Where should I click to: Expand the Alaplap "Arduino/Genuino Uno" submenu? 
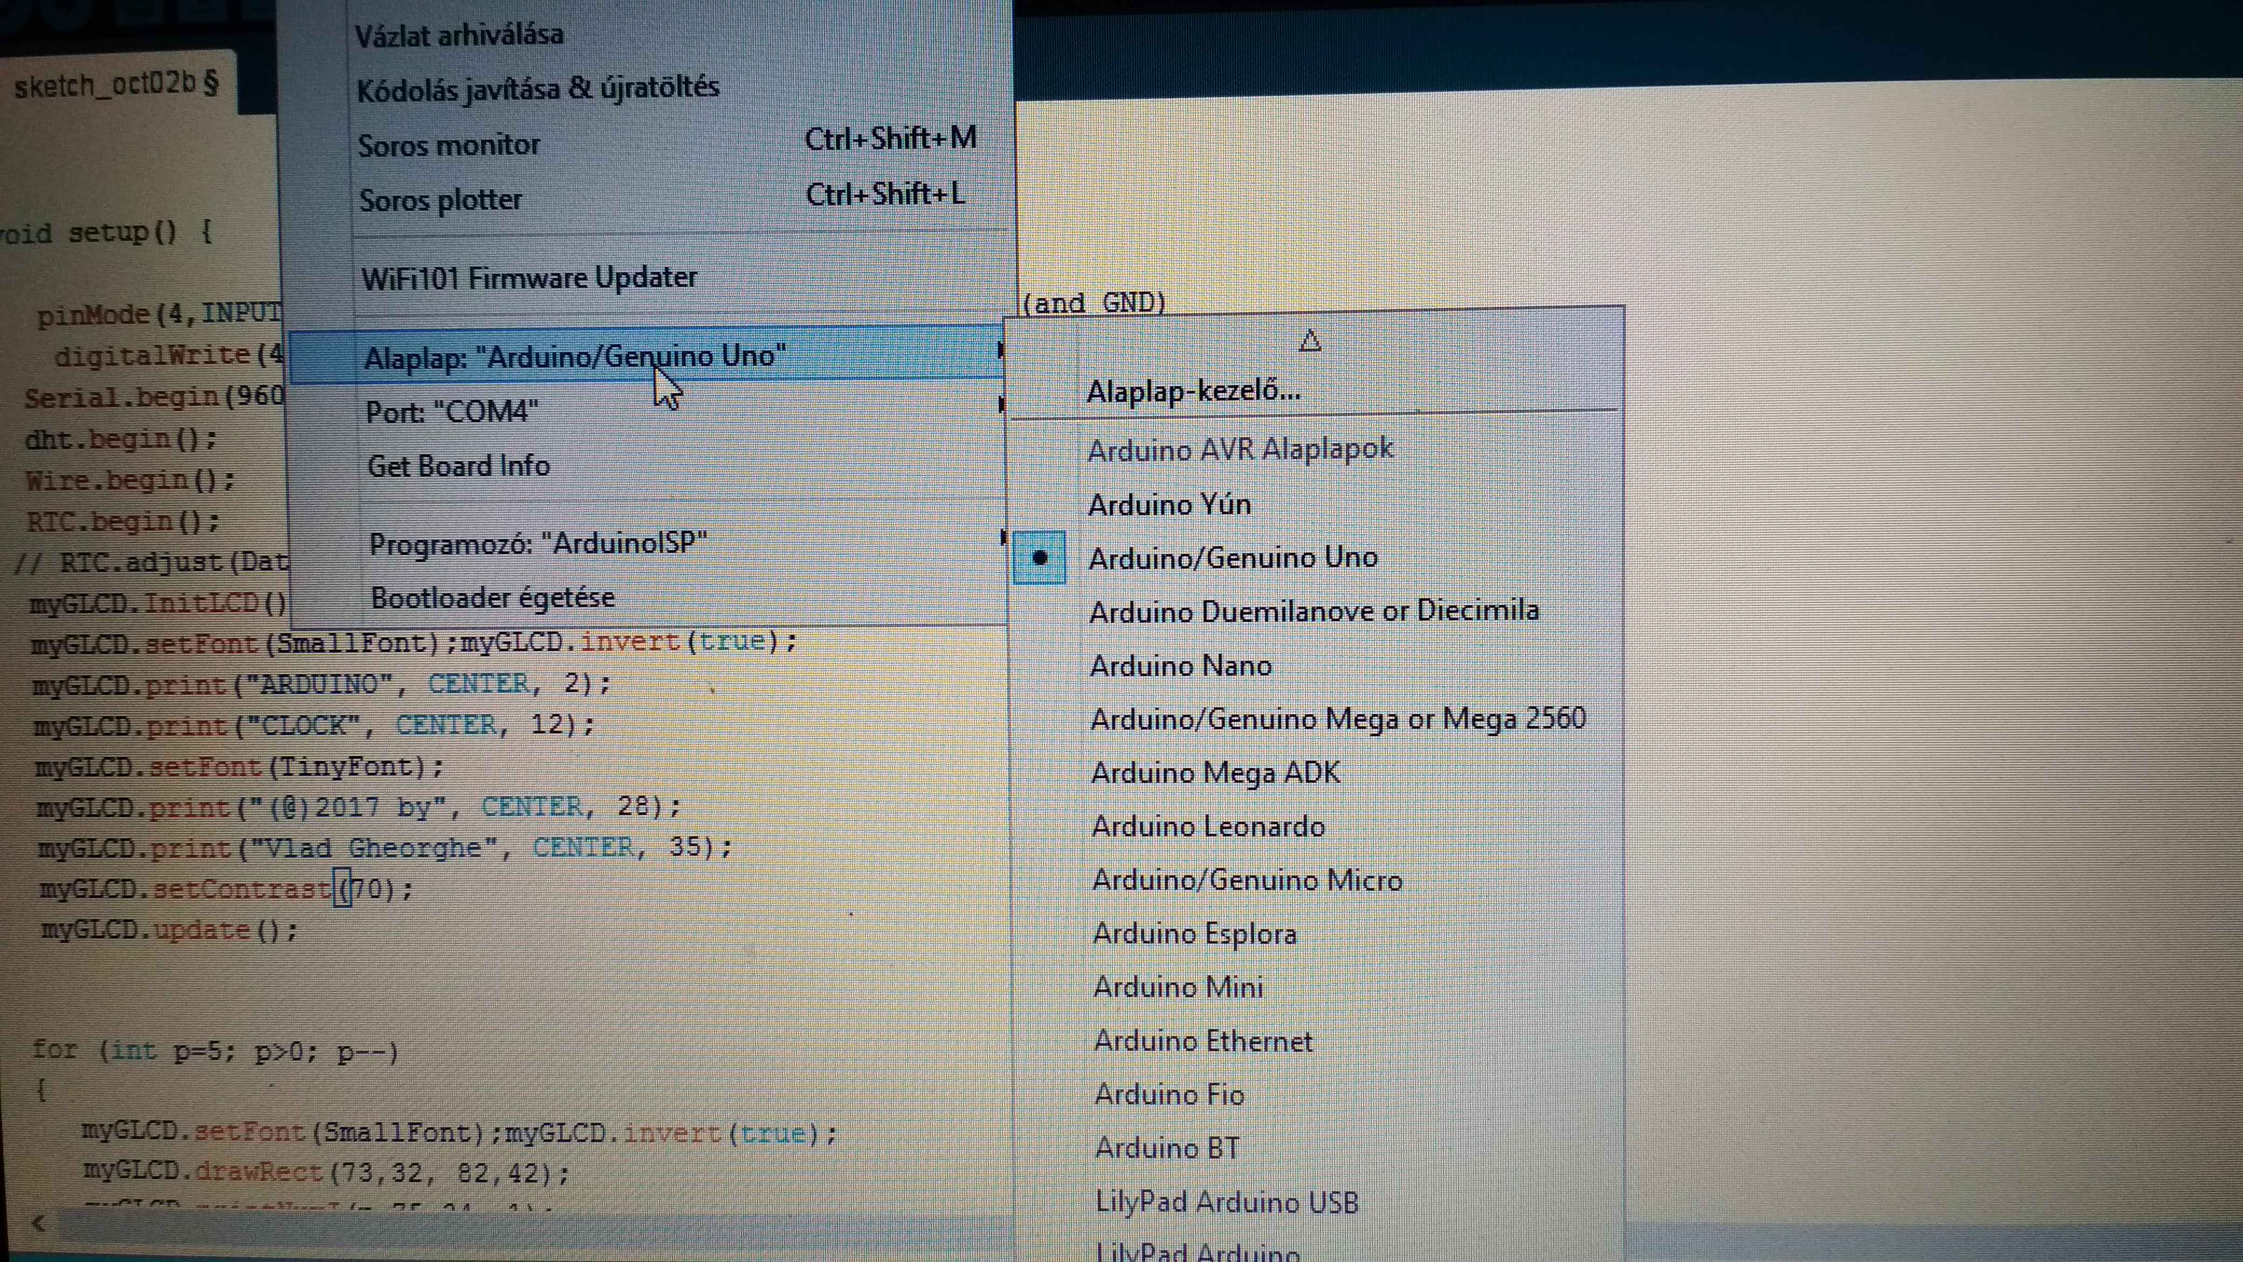coord(646,356)
